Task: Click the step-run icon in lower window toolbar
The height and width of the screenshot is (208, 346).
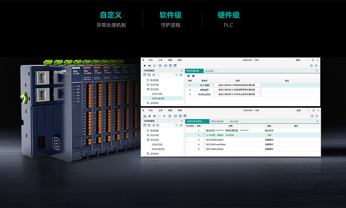Action: click(x=154, y=116)
